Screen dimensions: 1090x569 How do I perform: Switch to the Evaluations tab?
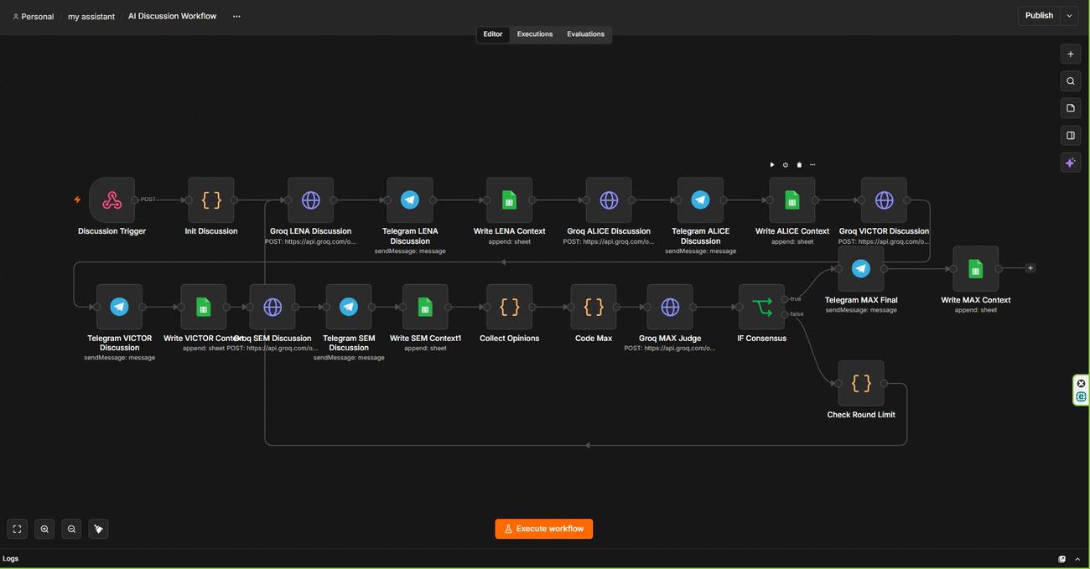click(x=585, y=34)
